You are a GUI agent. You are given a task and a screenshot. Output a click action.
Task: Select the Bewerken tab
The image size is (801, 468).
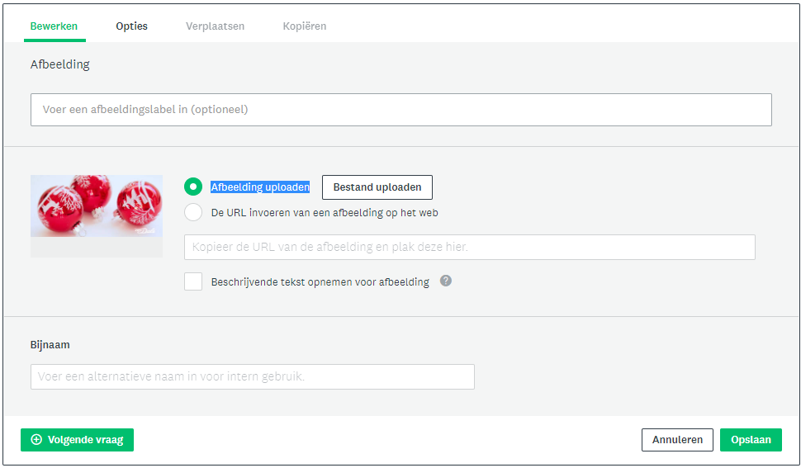(x=54, y=26)
